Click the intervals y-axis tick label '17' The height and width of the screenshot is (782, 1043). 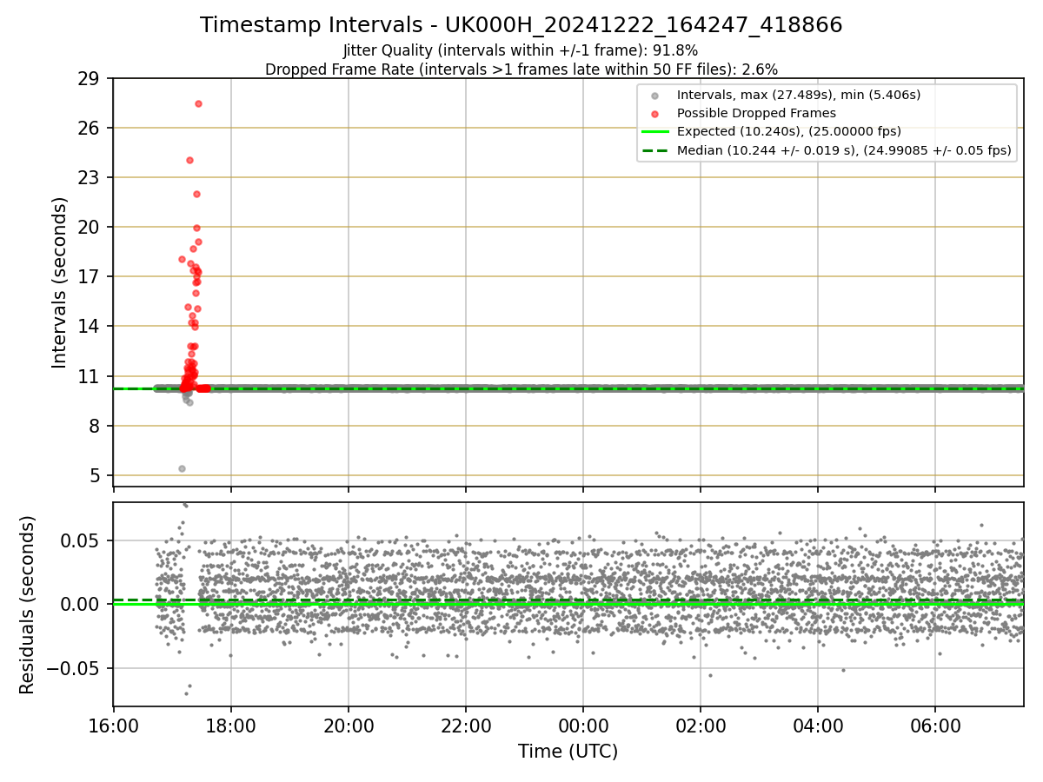[x=90, y=276]
